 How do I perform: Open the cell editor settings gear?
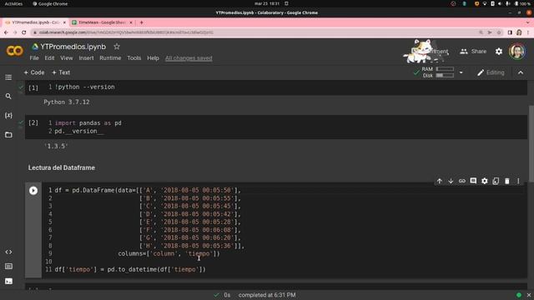[x=484, y=182]
